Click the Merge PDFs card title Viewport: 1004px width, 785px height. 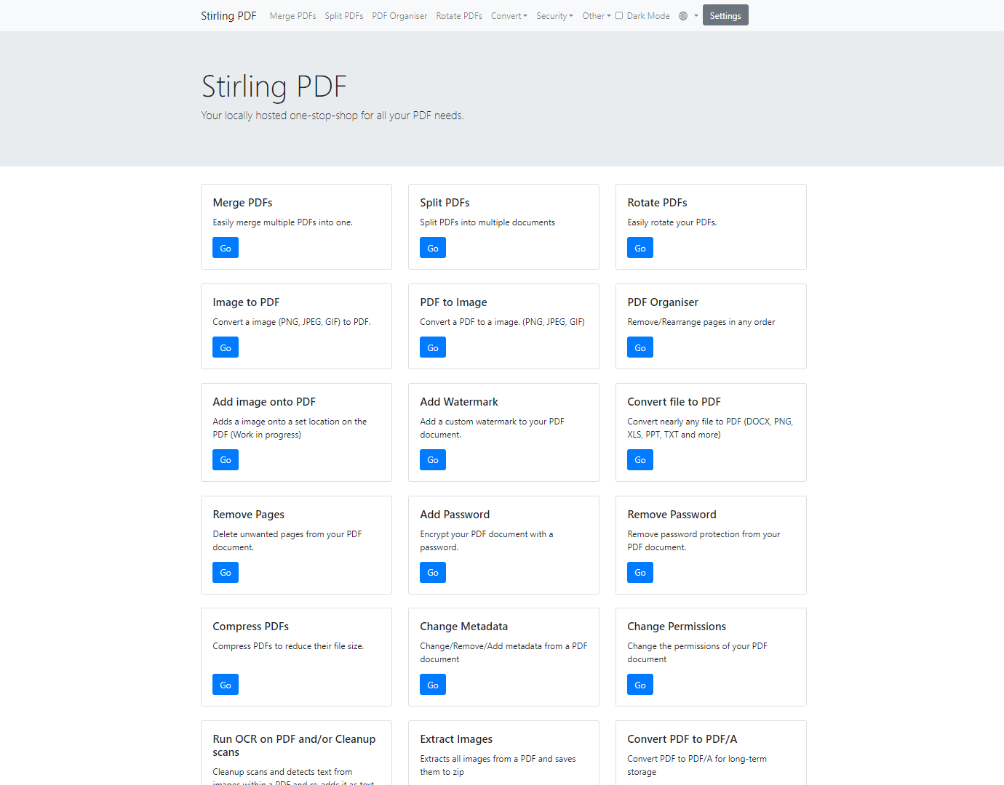click(x=242, y=203)
